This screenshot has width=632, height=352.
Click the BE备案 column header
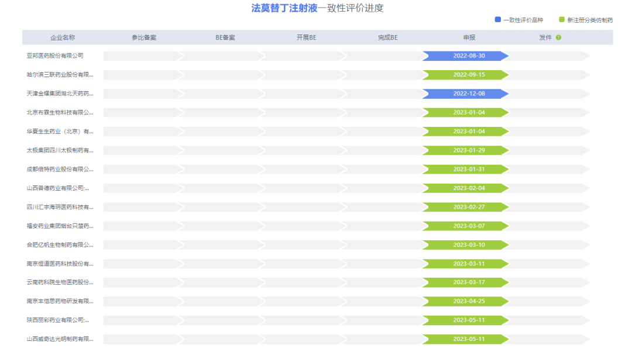225,38
